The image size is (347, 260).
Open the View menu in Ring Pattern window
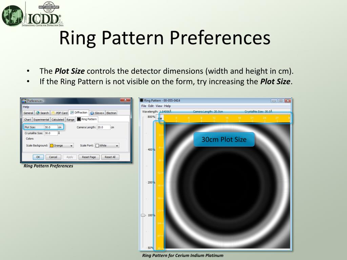(159, 106)
